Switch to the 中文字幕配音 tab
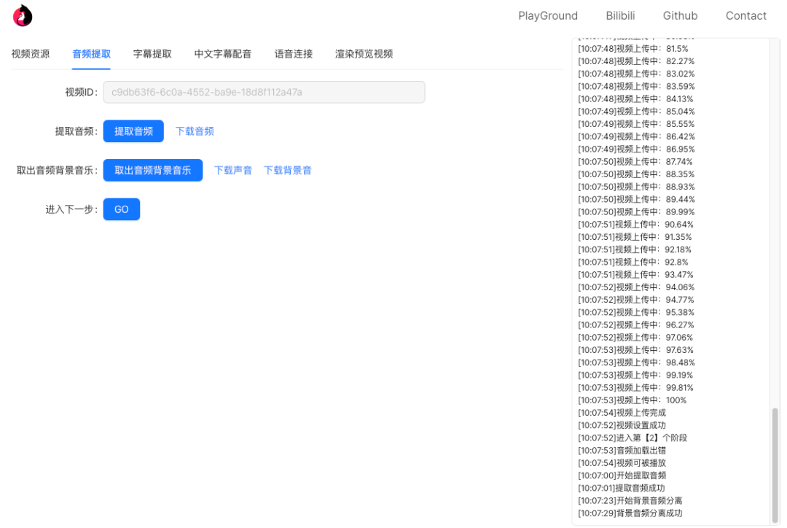 [223, 53]
